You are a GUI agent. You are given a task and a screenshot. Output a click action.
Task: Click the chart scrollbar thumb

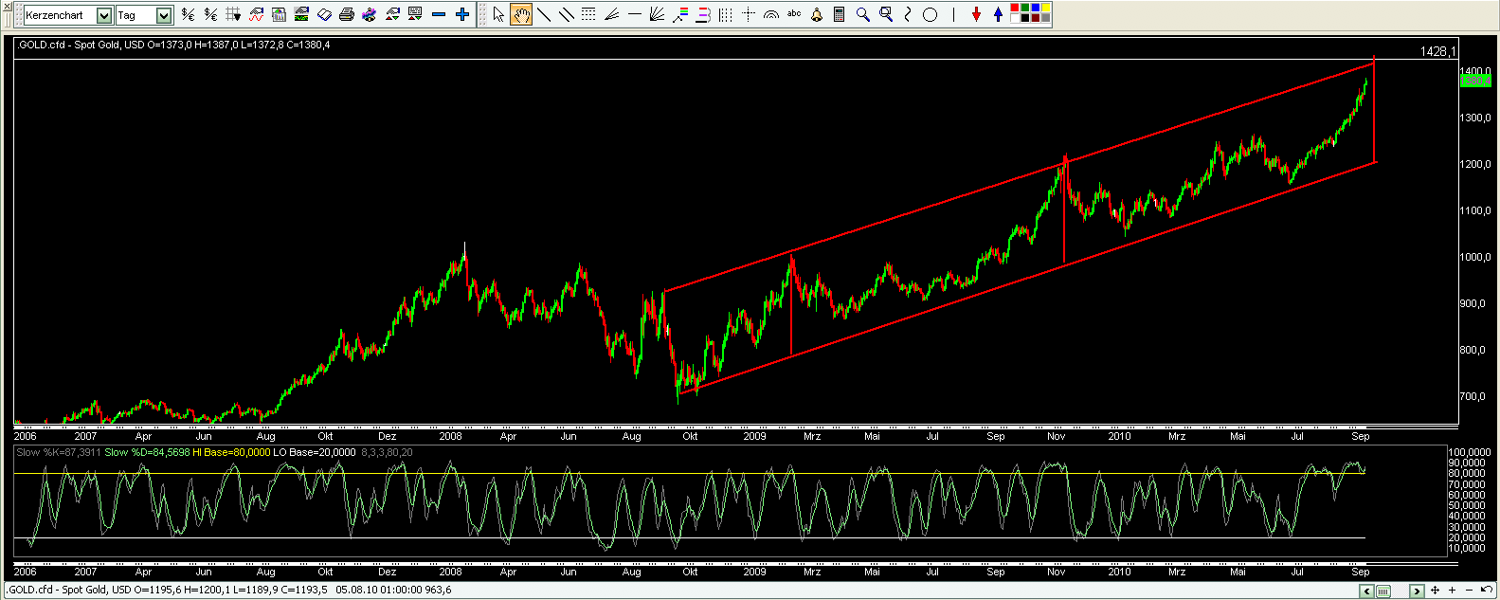(x=1383, y=591)
